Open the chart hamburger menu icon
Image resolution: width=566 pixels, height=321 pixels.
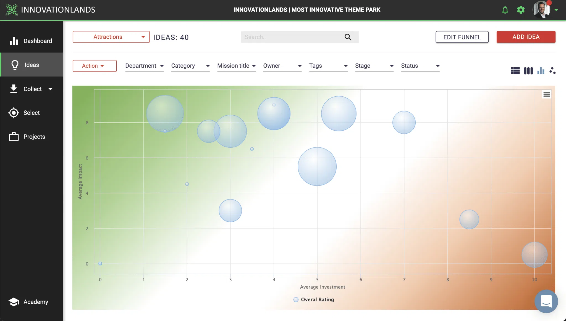[547, 94]
